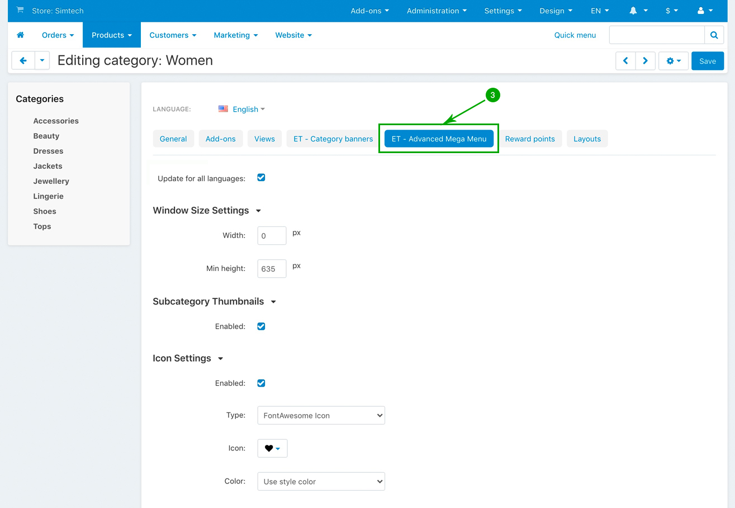This screenshot has height=508, width=735.
Task: Save the category changes
Action: (707, 61)
